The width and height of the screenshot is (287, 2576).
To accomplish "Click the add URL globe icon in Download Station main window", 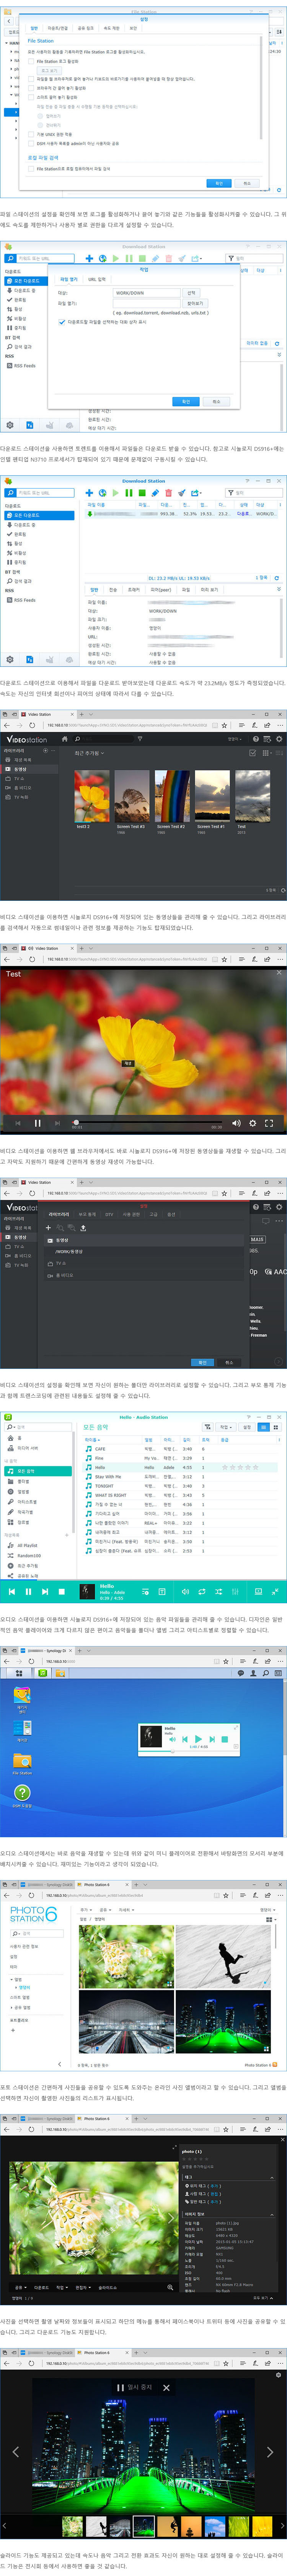I will pos(103,493).
